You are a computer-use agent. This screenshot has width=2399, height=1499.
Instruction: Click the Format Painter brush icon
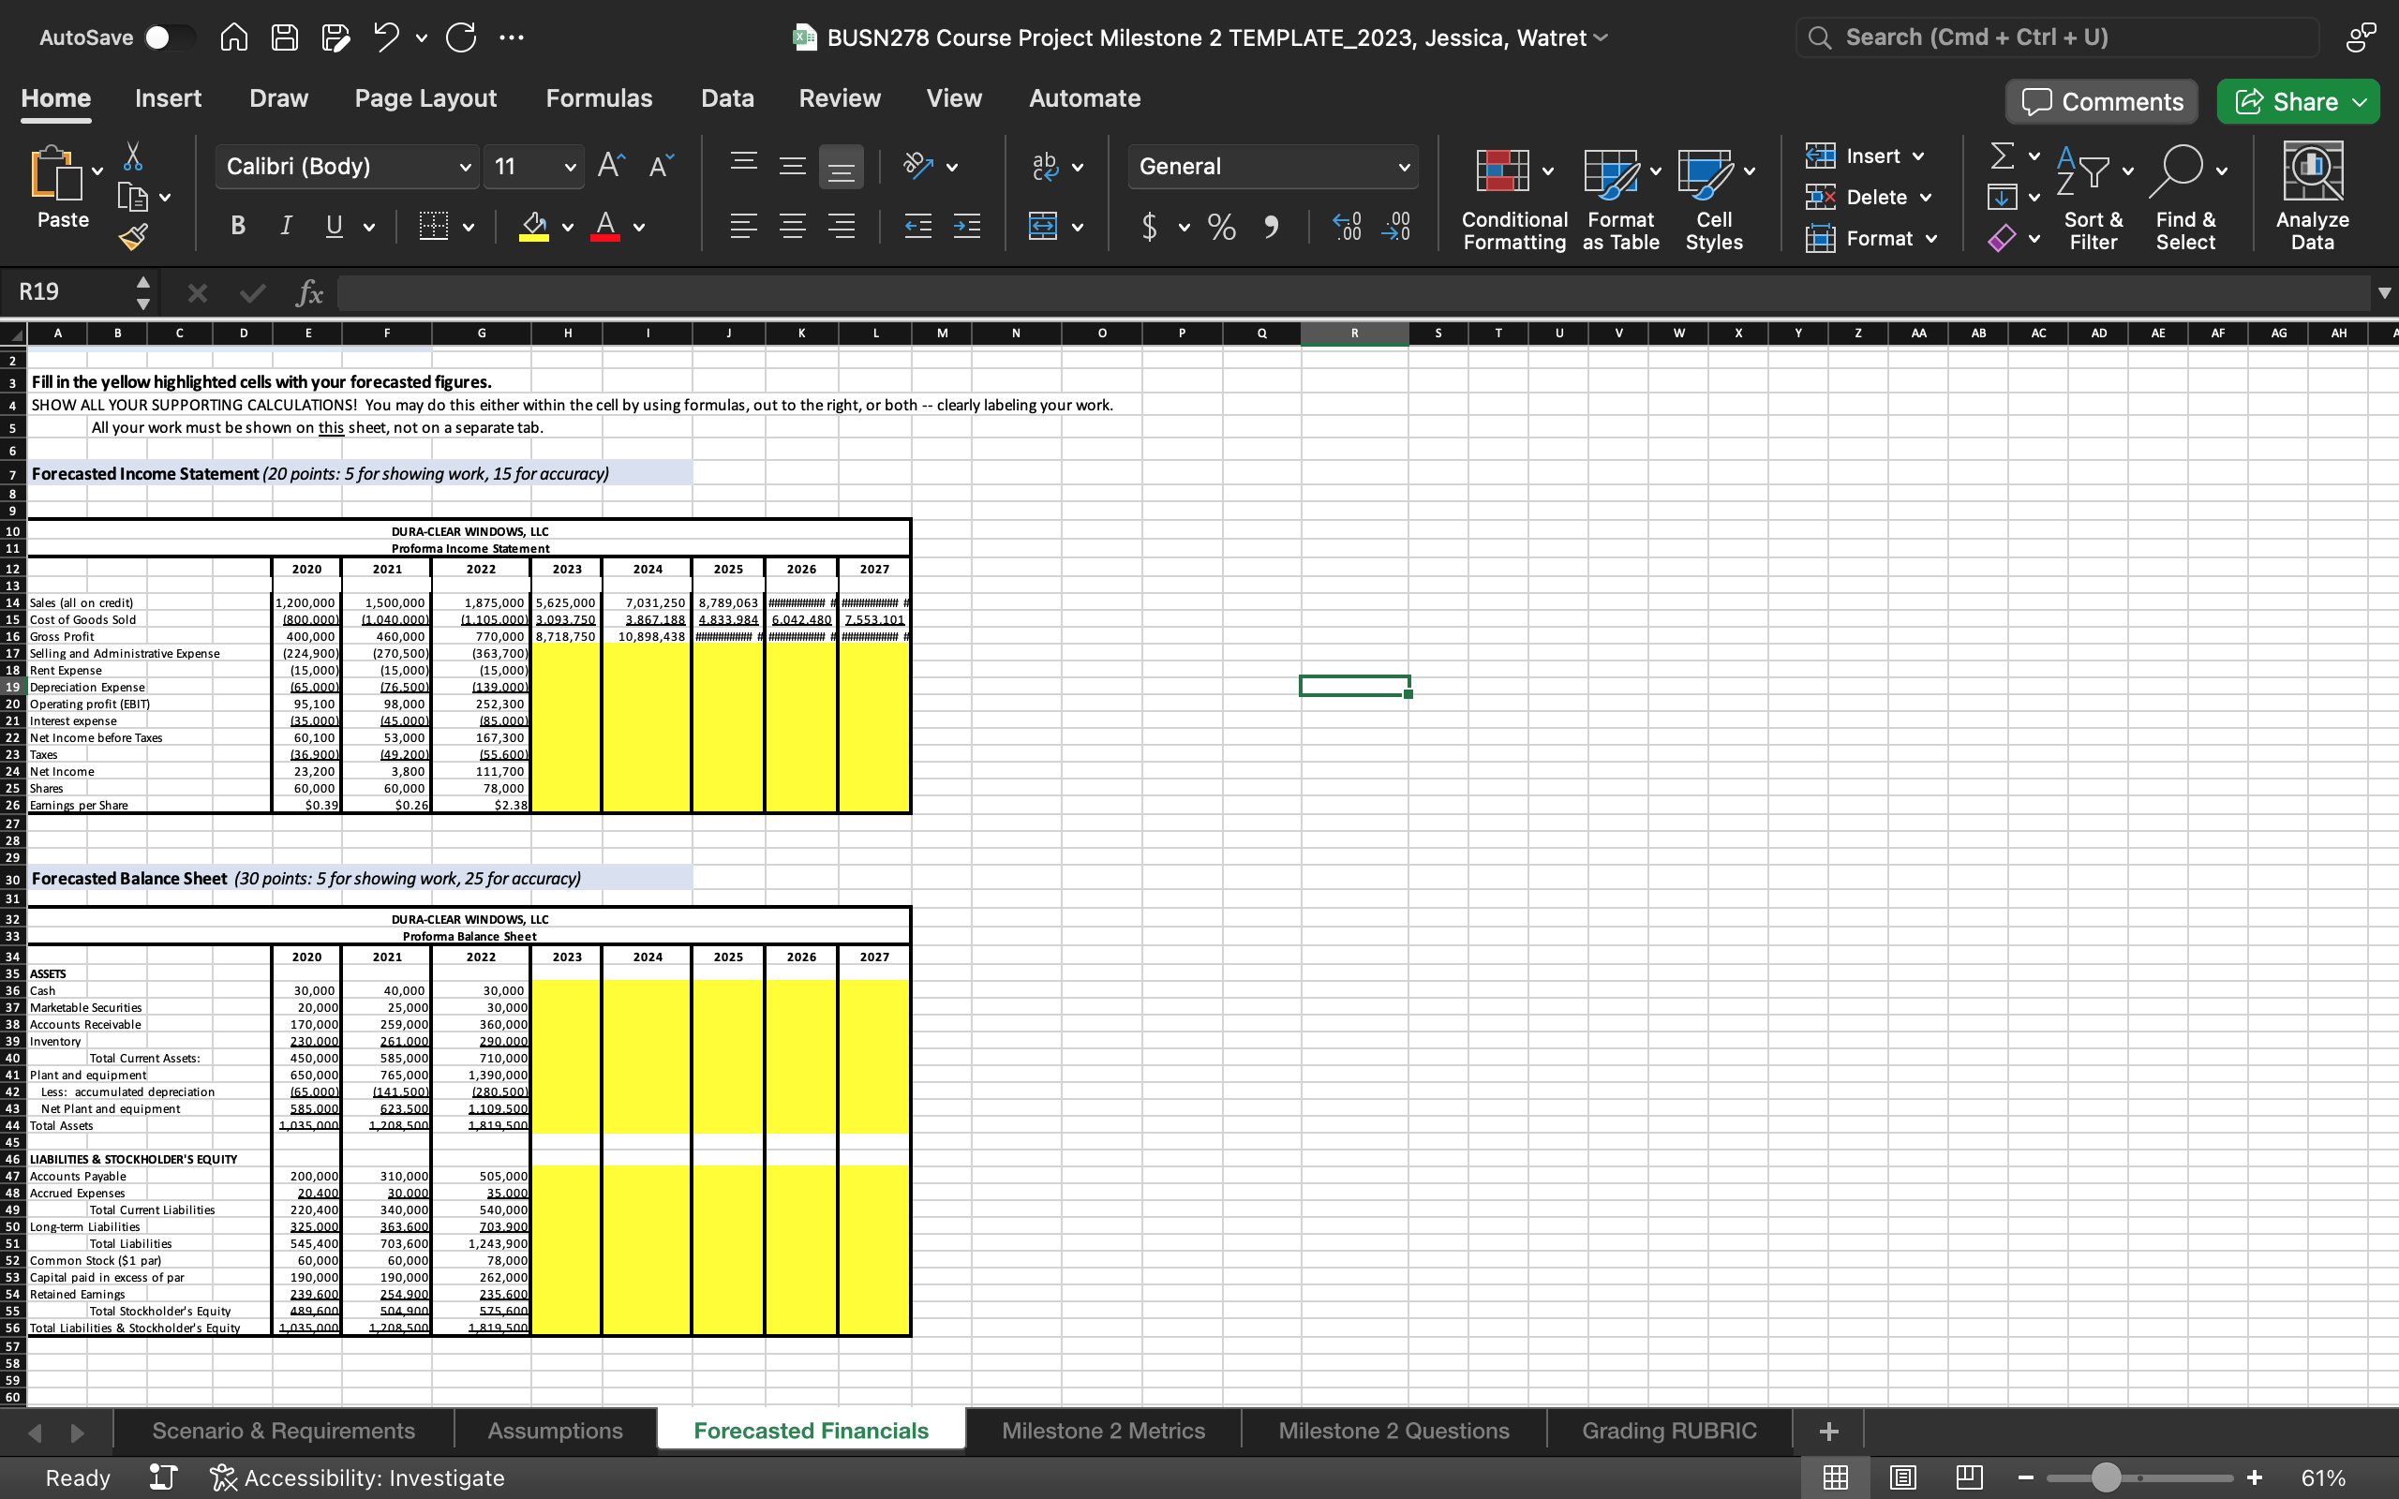(x=133, y=236)
